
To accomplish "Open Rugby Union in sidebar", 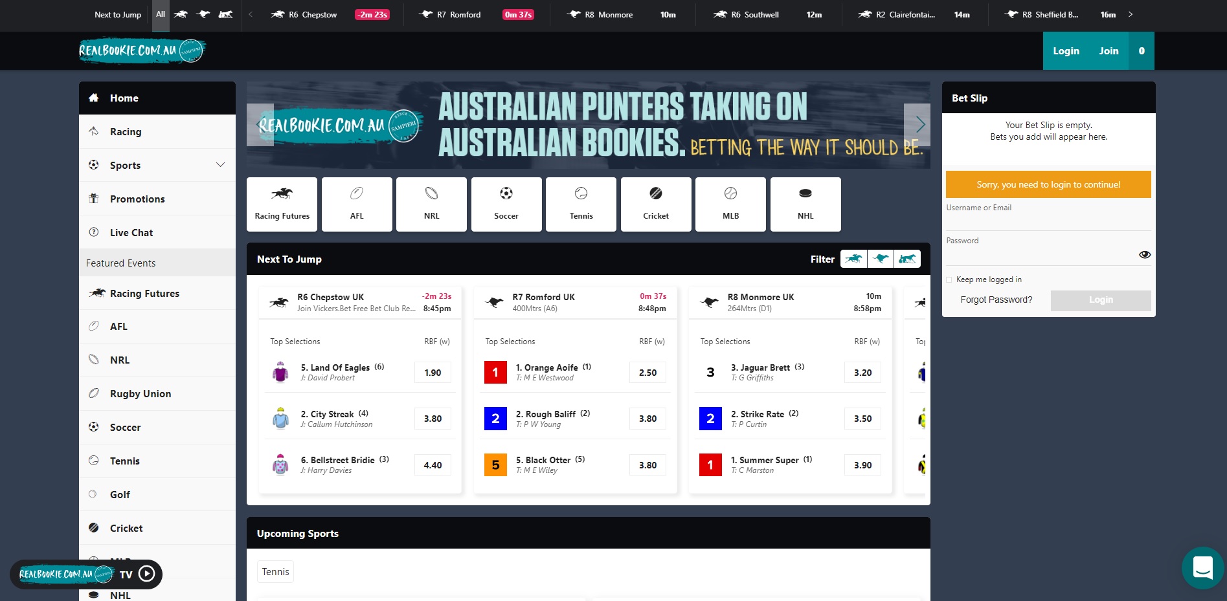I will point(157,394).
